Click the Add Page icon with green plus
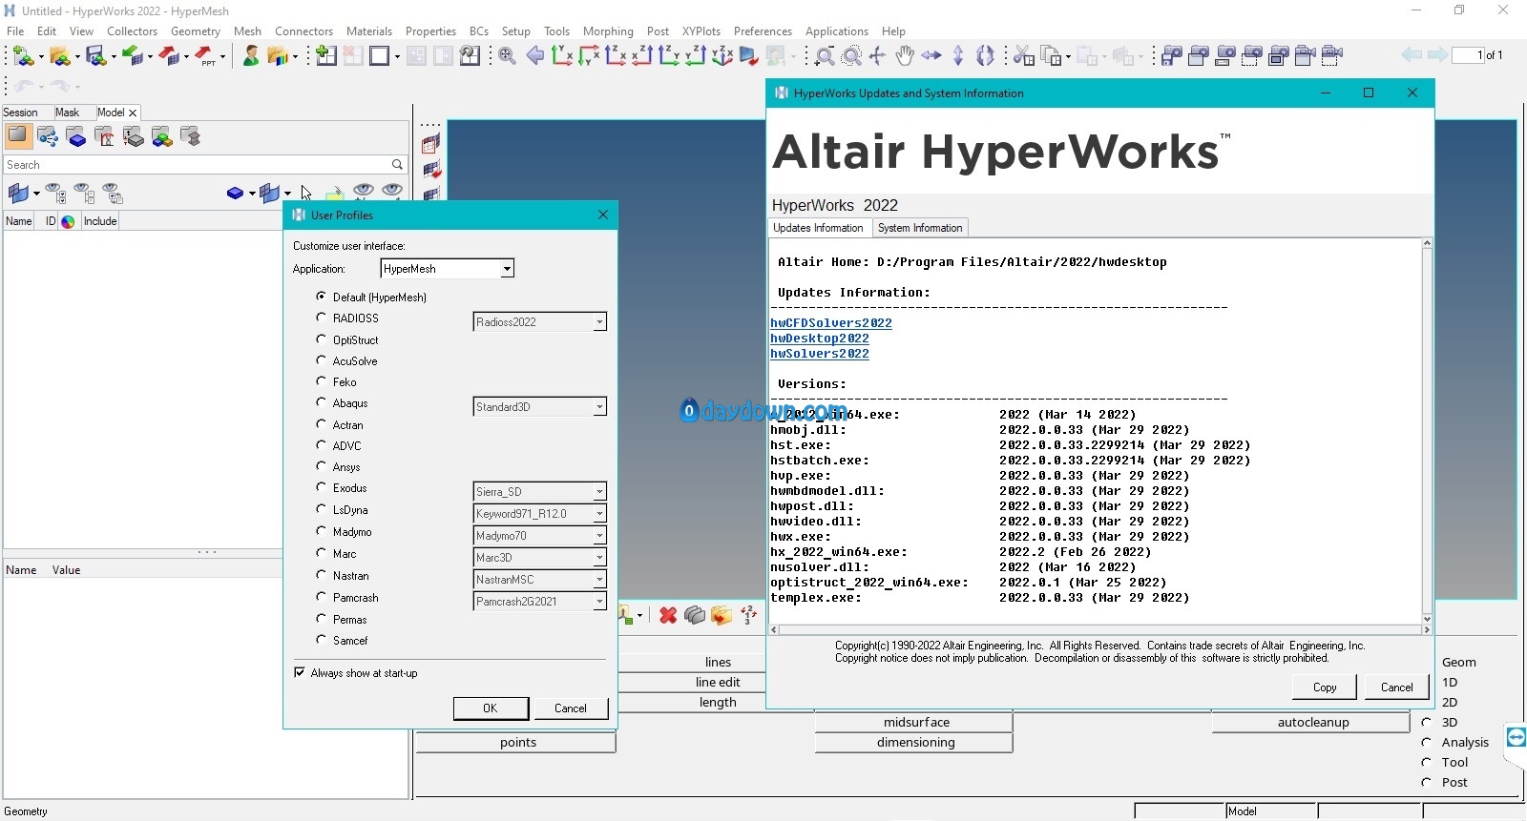This screenshot has width=1527, height=821. click(x=325, y=55)
